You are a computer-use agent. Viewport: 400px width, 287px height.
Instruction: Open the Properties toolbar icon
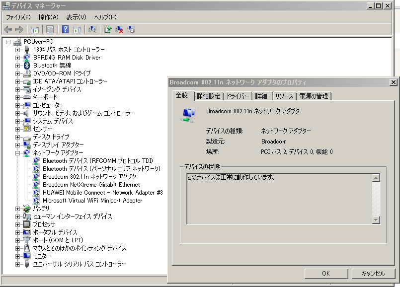50,30
